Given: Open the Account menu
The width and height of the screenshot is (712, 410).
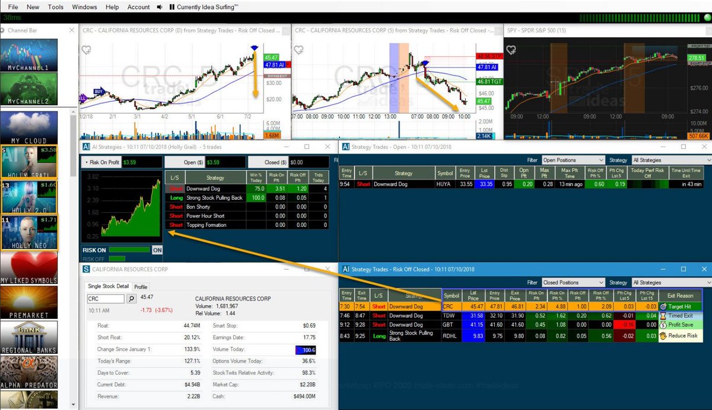Looking at the screenshot, I should [x=139, y=7].
